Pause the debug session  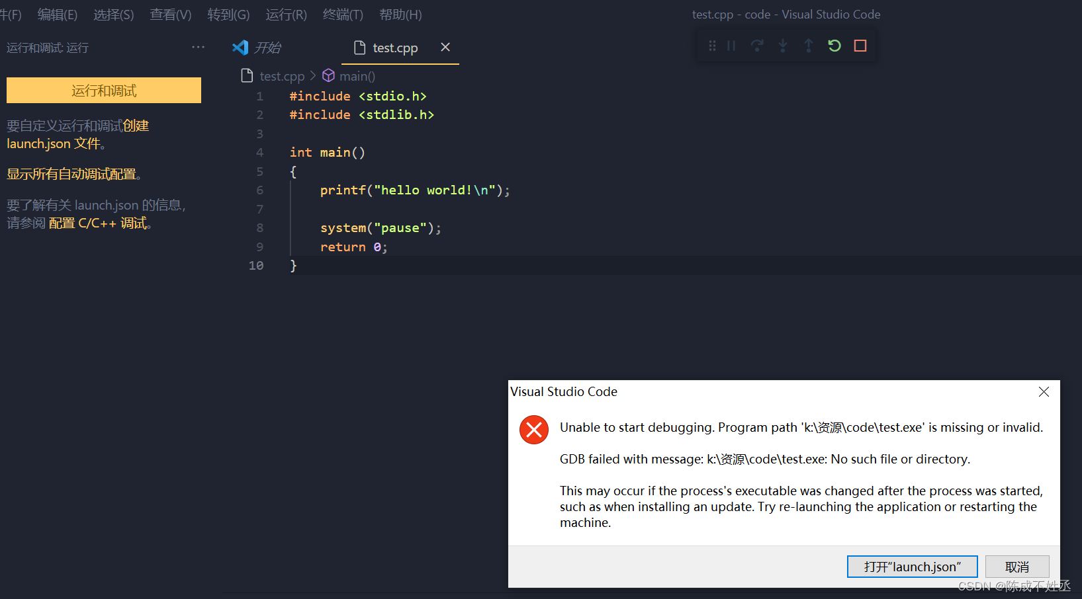pyautogui.click(x=731, y=46)
